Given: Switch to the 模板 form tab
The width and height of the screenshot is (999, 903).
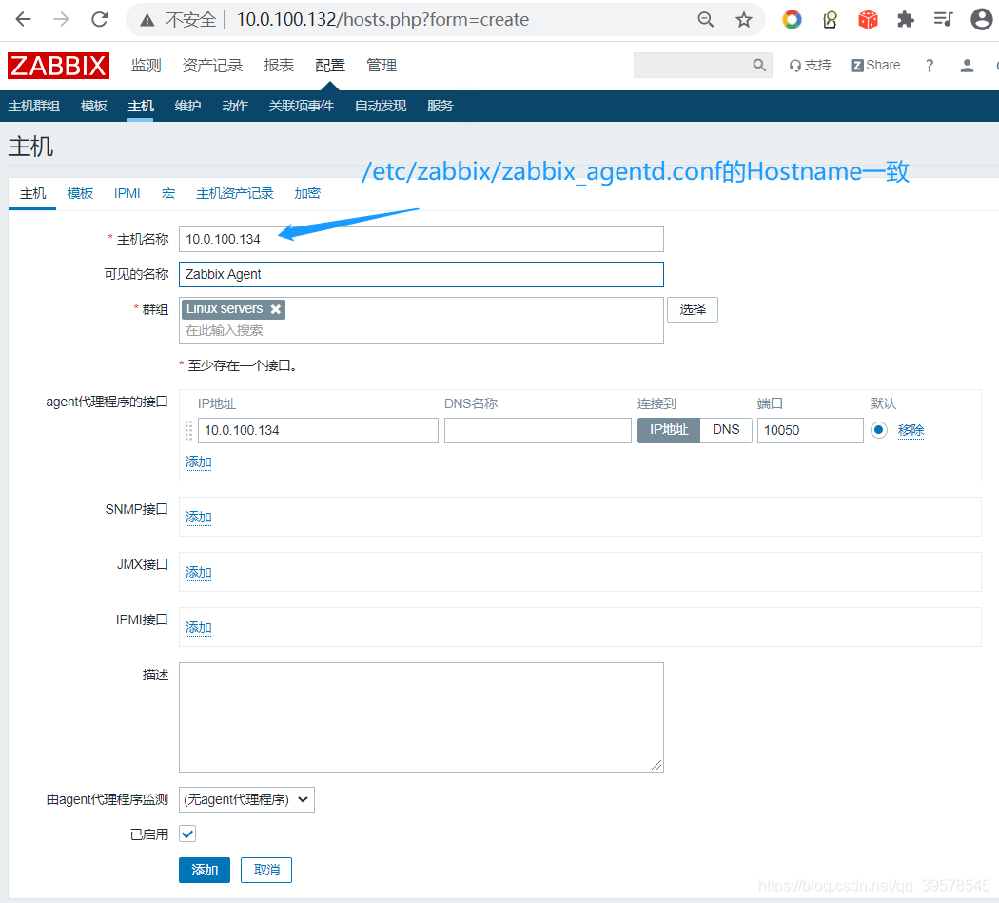Looking at the screenshot, I should click(x=80, y=193).
